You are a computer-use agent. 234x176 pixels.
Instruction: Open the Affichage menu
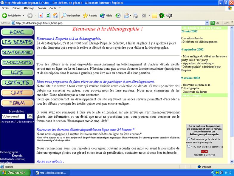[x=29, y=8]
